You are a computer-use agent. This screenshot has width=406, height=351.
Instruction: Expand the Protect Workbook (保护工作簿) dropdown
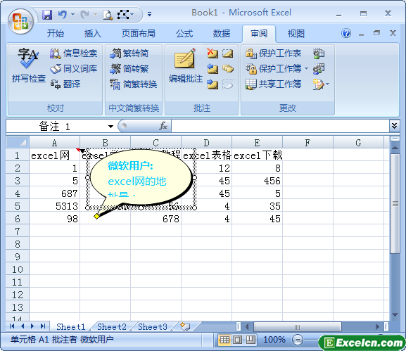coord(306,69)
